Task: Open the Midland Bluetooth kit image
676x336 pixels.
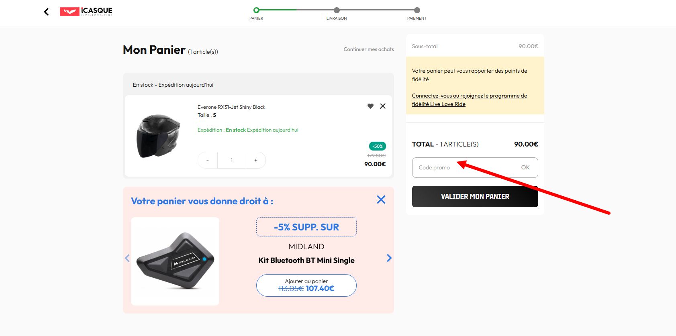Action: click(x=175, y=261)
